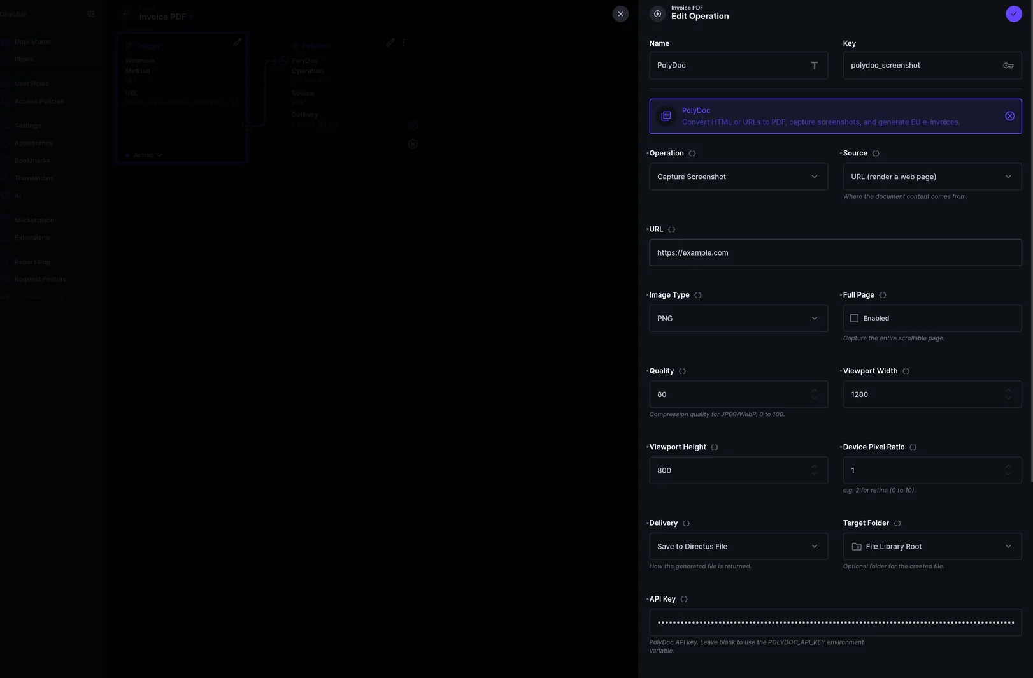Edit the PolyDoc card with its pencil icon
The image size is (1033, 678).
(390, 43)
